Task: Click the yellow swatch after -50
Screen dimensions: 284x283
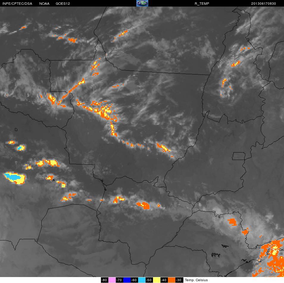Action: click(x=157, y=280)
